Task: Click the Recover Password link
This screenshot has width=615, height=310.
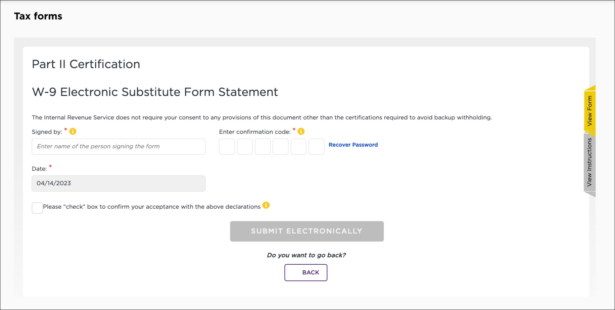Action: click(353, 145)
